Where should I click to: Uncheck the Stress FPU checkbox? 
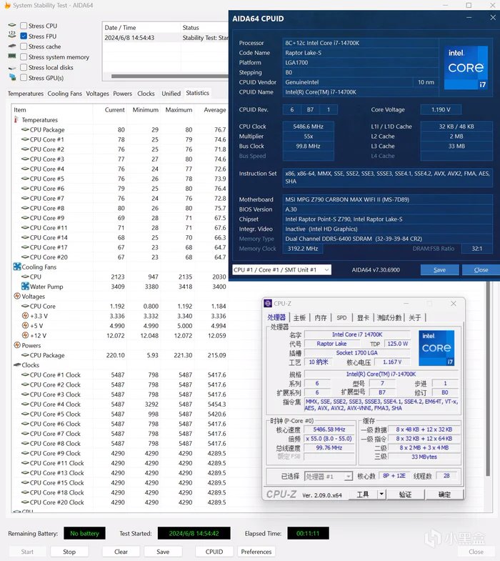pos(24,36)
